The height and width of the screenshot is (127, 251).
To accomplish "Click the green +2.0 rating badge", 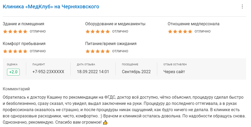I will 13,72.
